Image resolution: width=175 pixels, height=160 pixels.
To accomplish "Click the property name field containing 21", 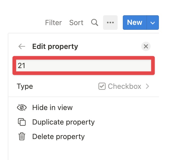I will (x=84, y=66).
